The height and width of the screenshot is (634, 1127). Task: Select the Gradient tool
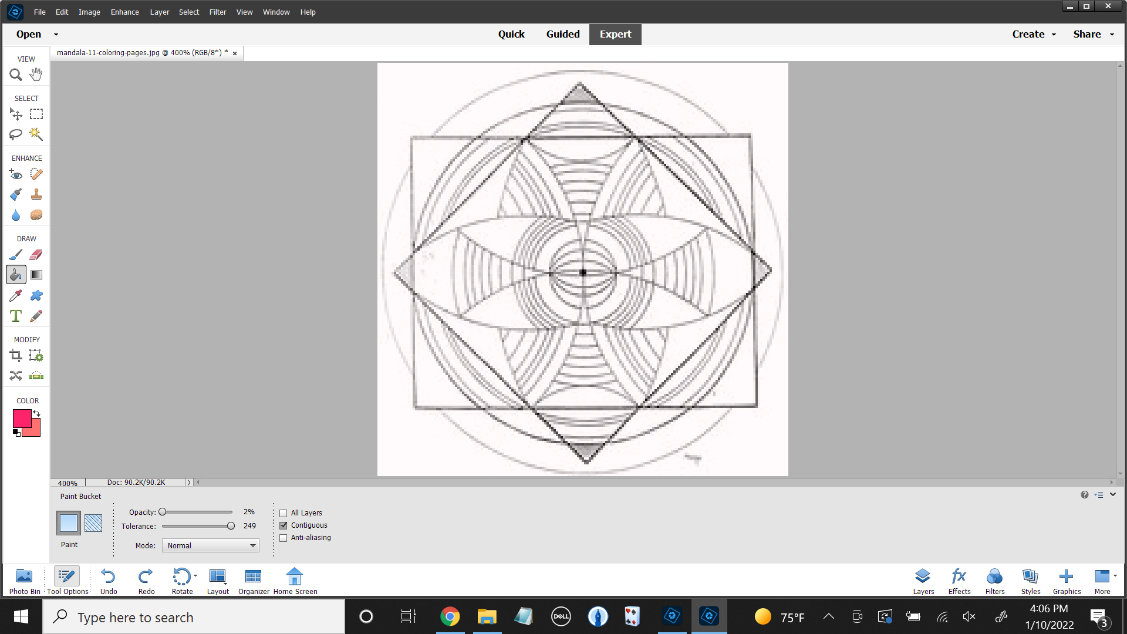pyautogui.click(x=36, y=275)
